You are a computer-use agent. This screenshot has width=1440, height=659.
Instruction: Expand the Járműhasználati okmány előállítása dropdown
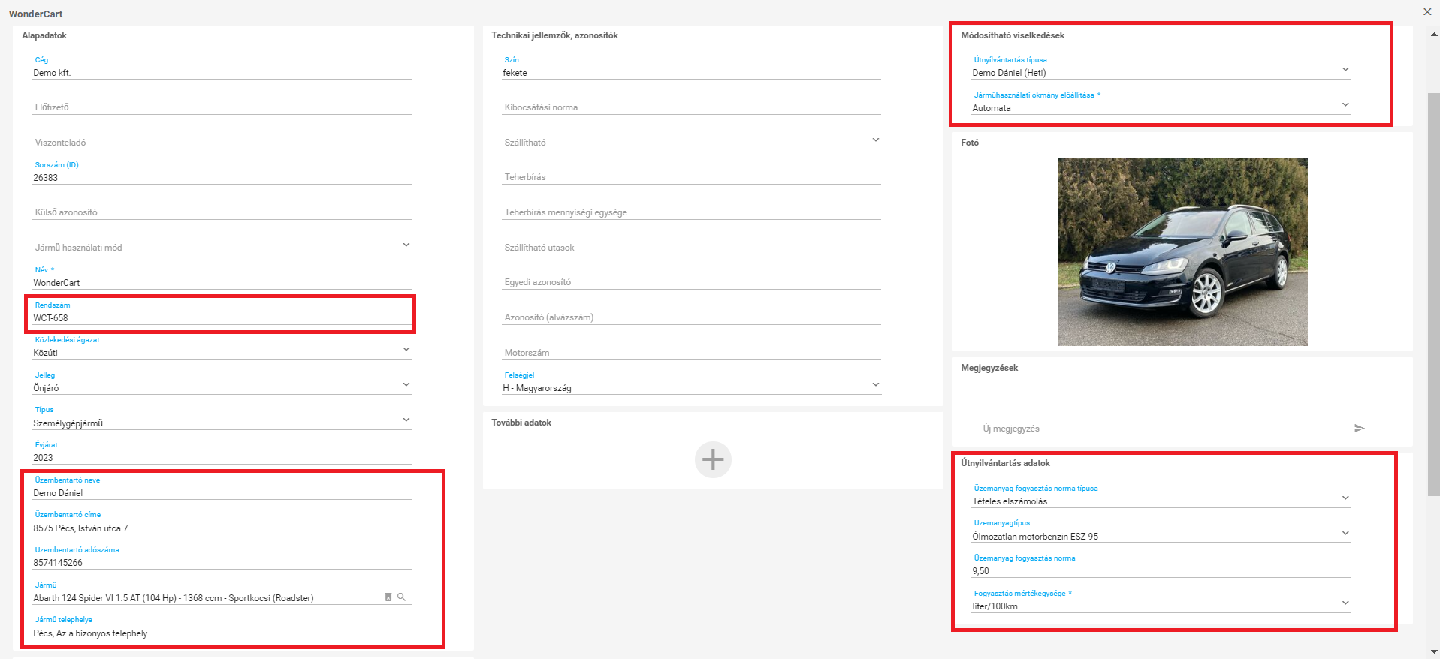tap(1345, 105)
